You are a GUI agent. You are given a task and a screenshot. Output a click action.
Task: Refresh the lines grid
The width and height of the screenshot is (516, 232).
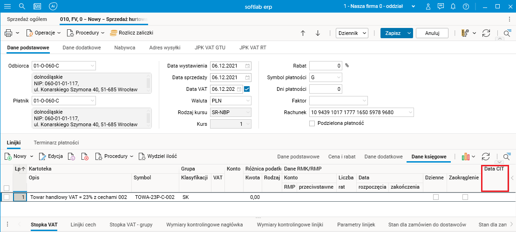click(x=486, y=157)
